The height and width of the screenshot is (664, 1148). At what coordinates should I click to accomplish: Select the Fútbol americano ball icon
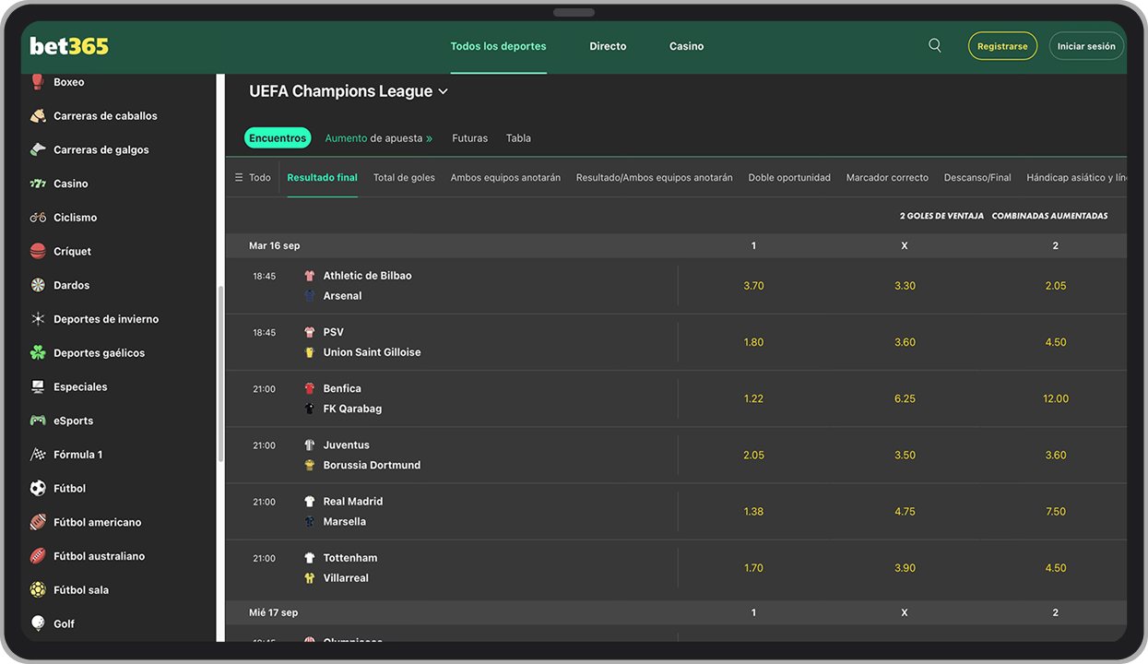tap(38, 522)
